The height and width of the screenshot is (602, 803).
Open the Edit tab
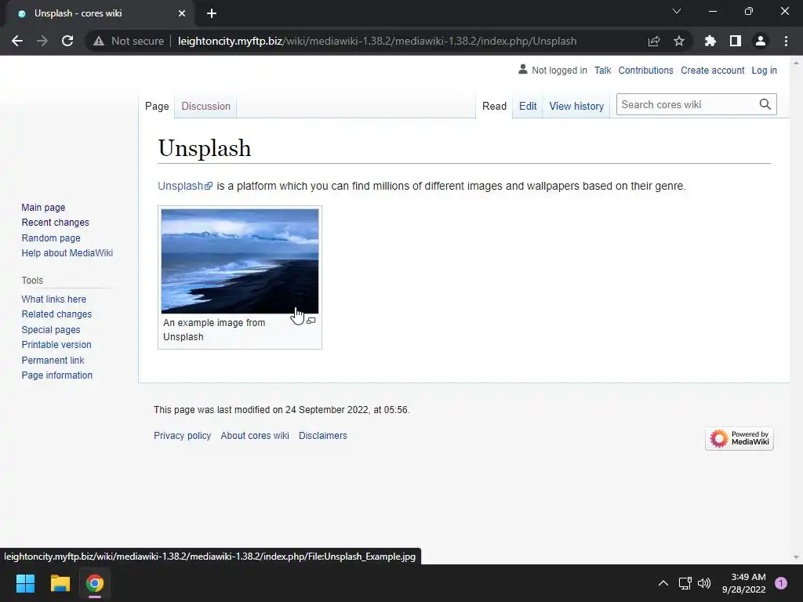point(528,106)
